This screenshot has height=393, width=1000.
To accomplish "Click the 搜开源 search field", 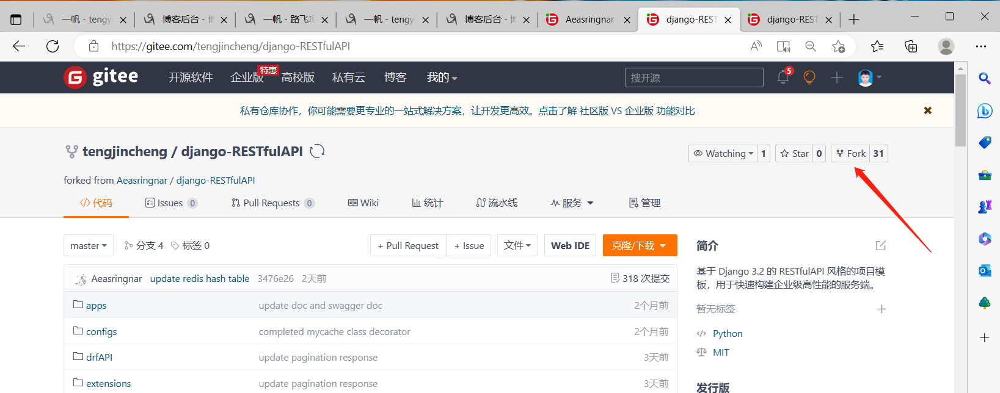I will tap(694, 78).
